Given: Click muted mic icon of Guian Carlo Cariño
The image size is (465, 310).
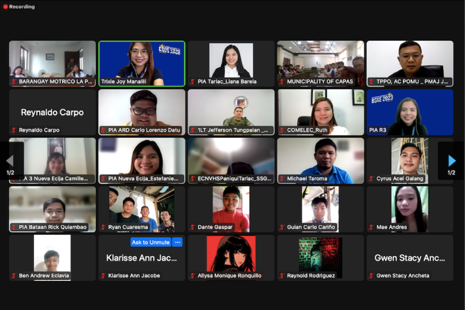Looking at the screenshot, I should [x=282, y=227].
